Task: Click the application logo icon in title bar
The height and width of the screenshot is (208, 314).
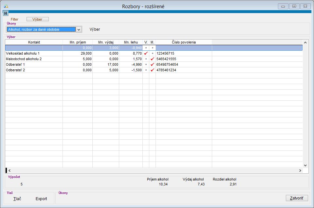Action: (6, 6)
